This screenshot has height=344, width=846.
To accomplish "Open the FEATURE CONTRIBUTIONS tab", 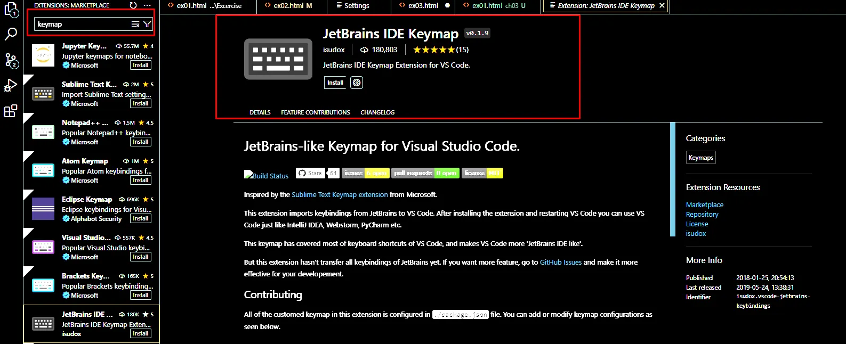I will click(x=316, y=112).
